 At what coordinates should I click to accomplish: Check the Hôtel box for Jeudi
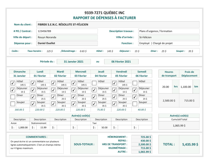tap(94, 83)
